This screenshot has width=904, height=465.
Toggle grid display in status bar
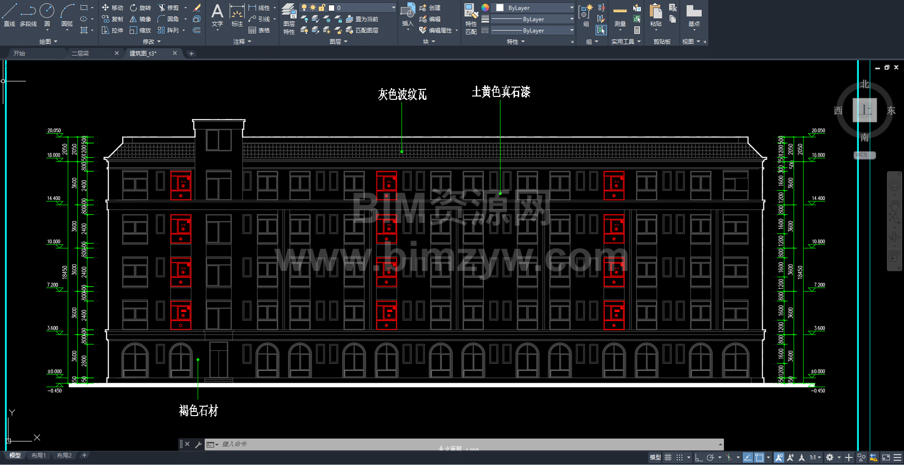pos(668,457)
